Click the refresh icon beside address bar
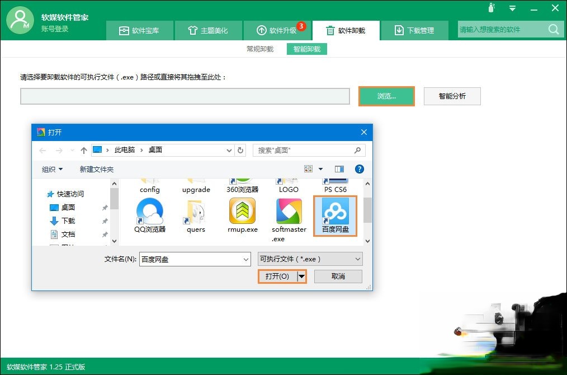 click(240, 150)
